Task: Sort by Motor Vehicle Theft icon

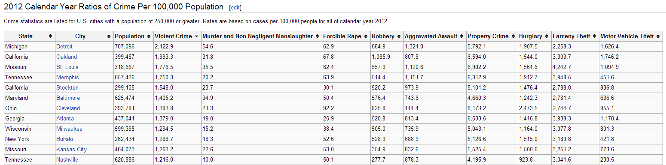Action: point(658,36)
